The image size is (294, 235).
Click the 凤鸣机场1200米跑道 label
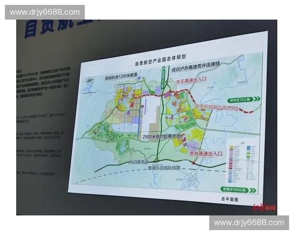pyautogui.click(x=121, y=76)
